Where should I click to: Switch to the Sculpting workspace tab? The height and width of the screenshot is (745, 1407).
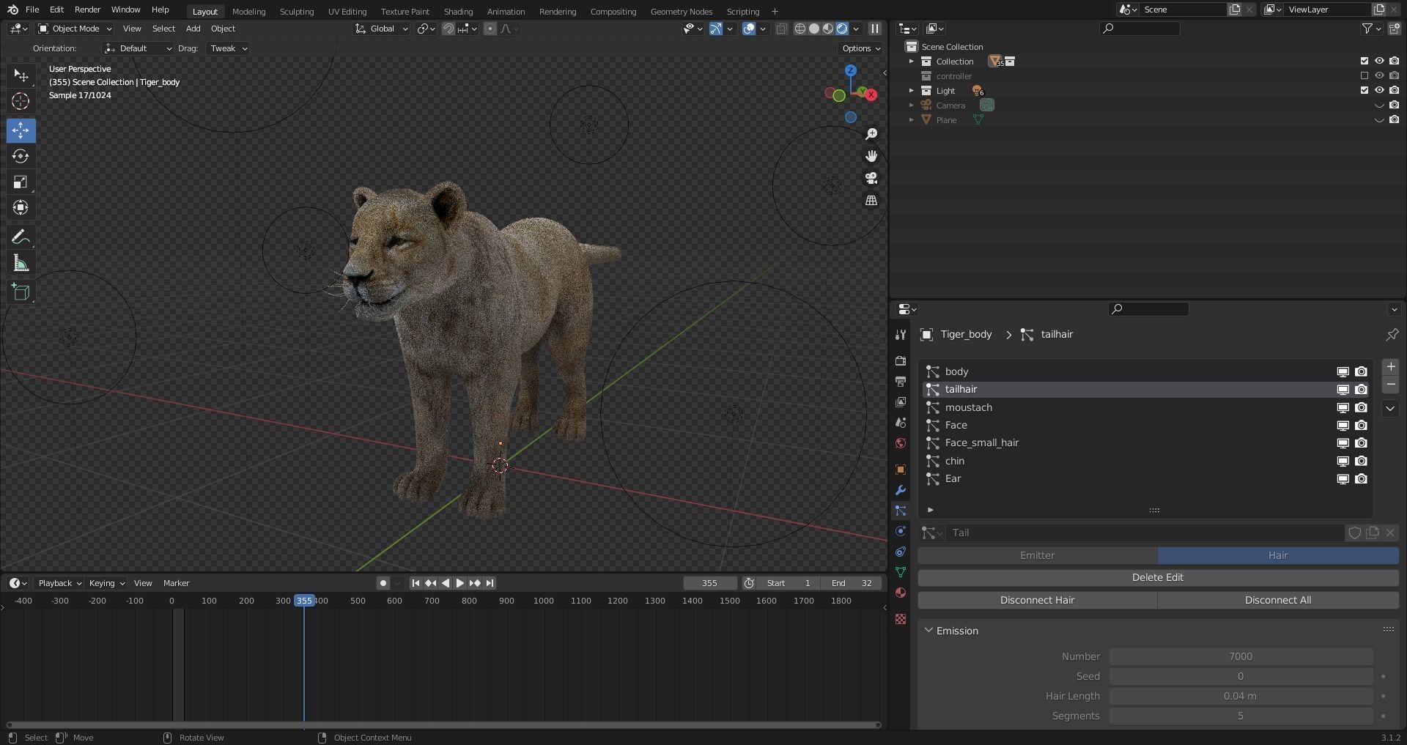296,11
